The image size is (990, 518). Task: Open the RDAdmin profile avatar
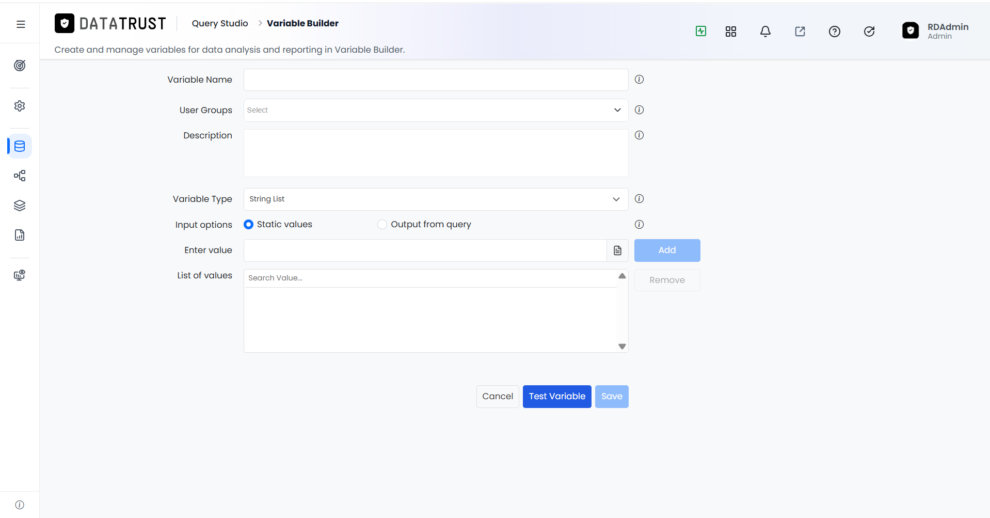[x=911, y=30]
